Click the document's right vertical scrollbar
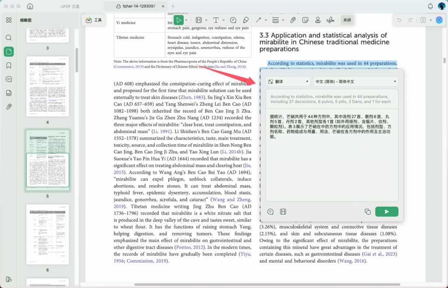Viewport: 448px width, 288px height. (x=444, y=60)
